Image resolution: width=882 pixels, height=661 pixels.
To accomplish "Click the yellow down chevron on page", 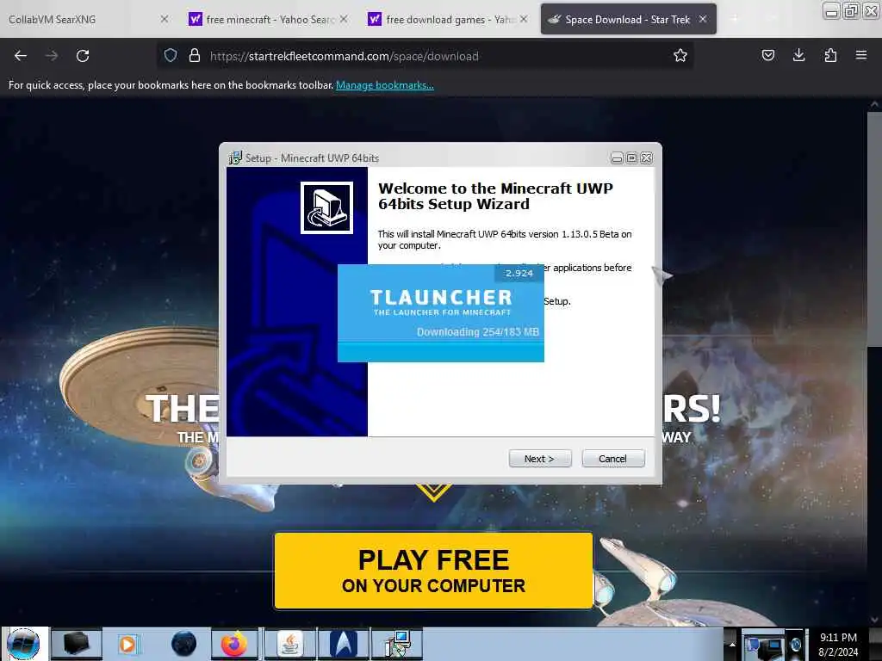I will [434, 492].
